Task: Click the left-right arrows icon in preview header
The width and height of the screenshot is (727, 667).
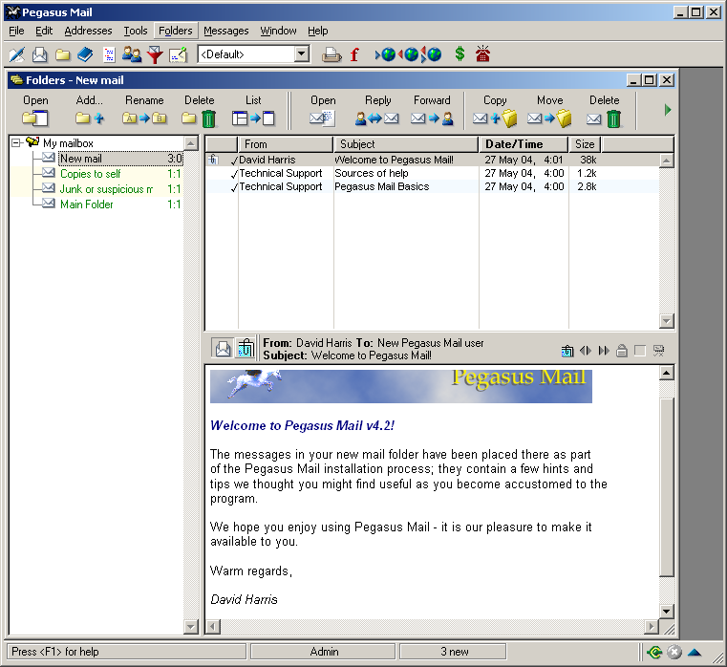Action: pos(586,351)
